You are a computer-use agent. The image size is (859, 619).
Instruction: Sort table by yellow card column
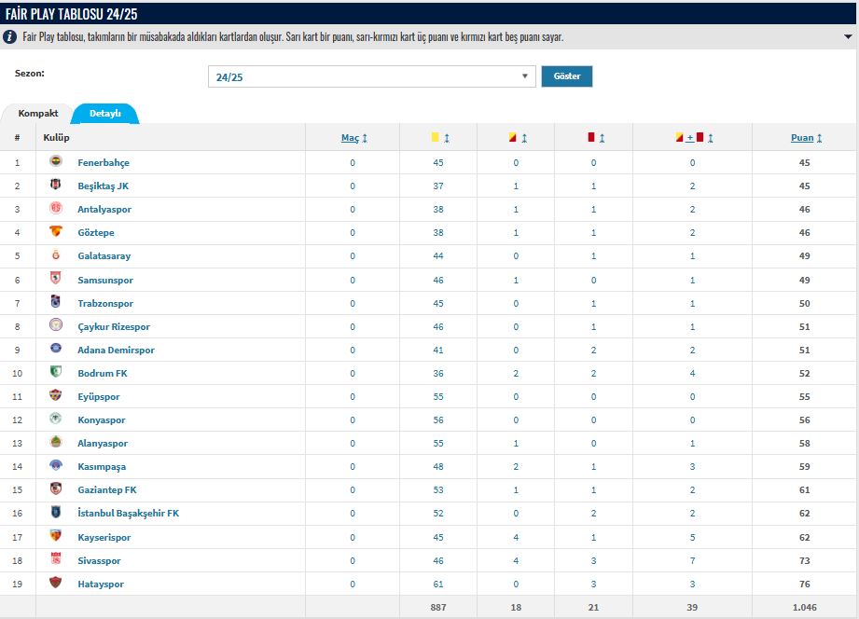point(440,138)
